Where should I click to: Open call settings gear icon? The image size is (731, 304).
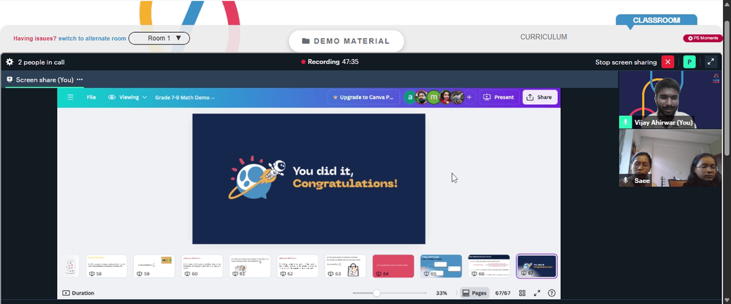pyautogui.click(x=10, y=62)
